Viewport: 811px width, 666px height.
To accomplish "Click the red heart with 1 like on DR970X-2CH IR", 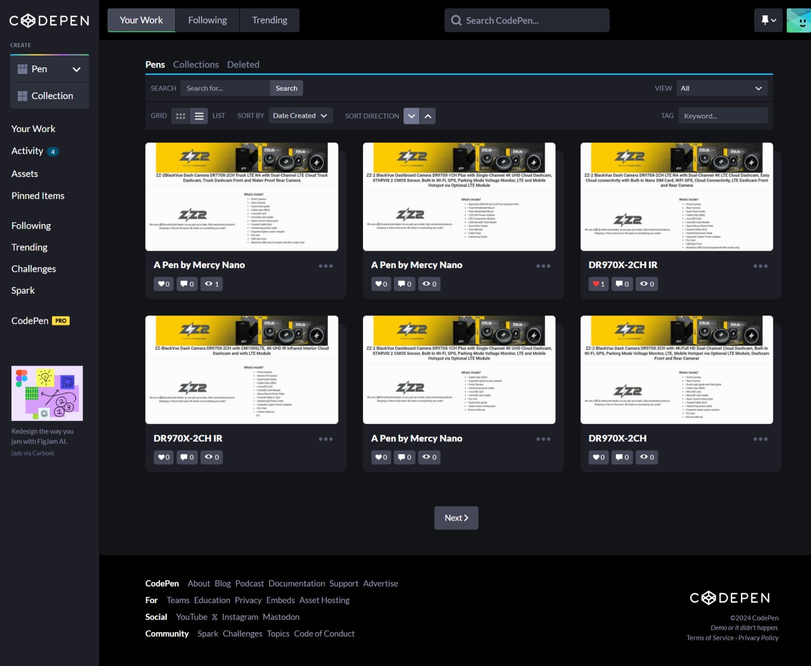I will point(599,284).
